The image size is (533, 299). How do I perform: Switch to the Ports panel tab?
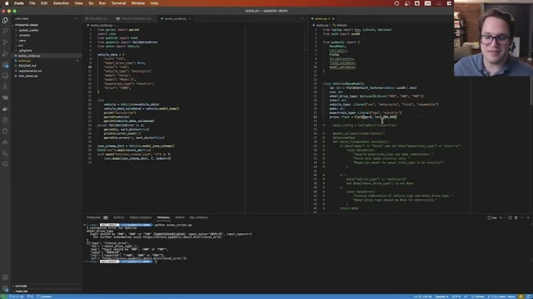(179, 218)
